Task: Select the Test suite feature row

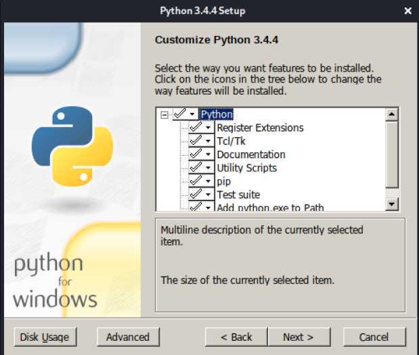Action: 238,195
